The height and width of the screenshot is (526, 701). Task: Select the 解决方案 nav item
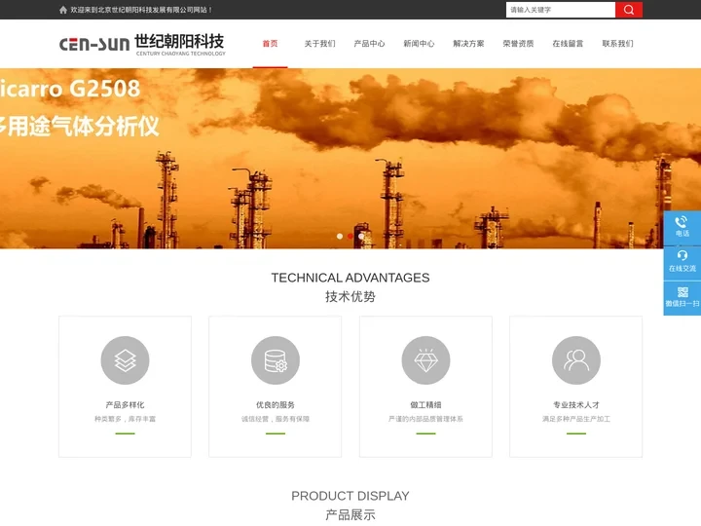[x=468, y=44]
